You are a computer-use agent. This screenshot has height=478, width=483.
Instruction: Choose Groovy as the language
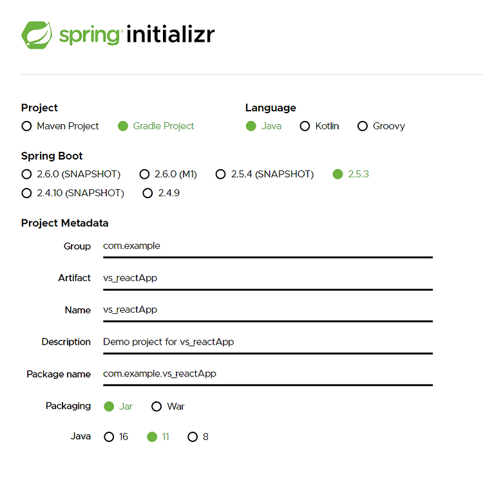[x=381, y=126]
